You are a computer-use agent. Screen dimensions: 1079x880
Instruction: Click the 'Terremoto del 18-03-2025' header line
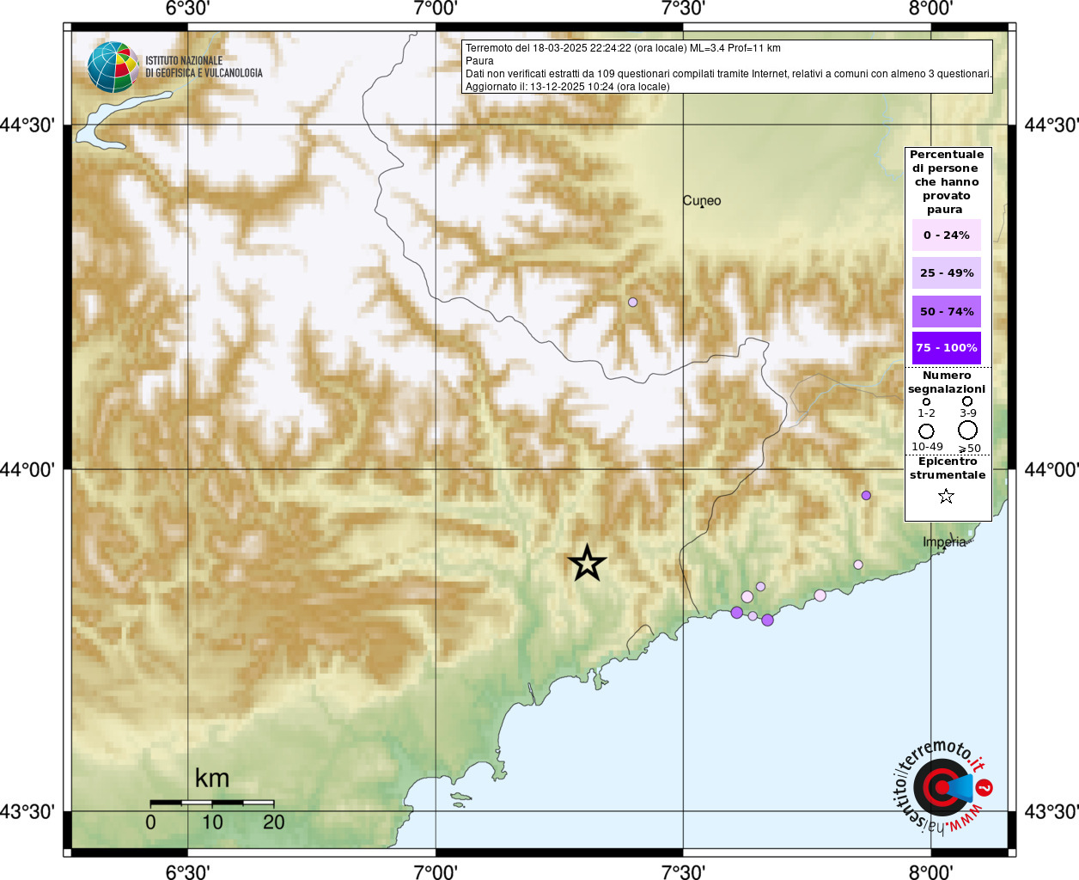tap(623, 48)
